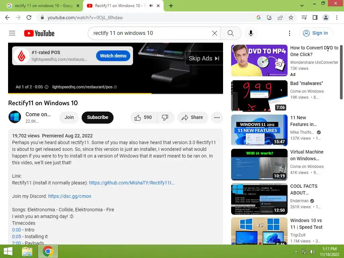This screenshot has height=258, width=344.
Task: Click the Skip Ads button
Action: pyautogui.click(x=204, y=58)
